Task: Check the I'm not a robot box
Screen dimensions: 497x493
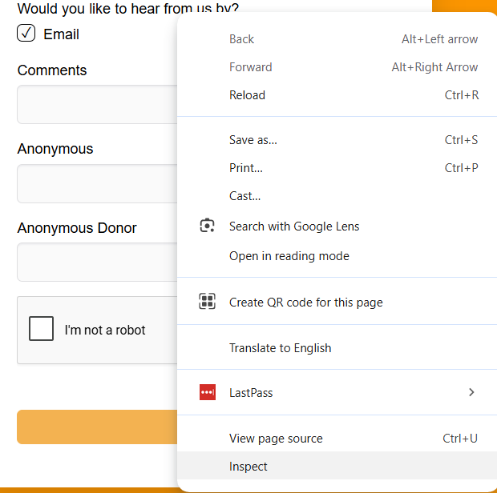Action: coord(41,329)
